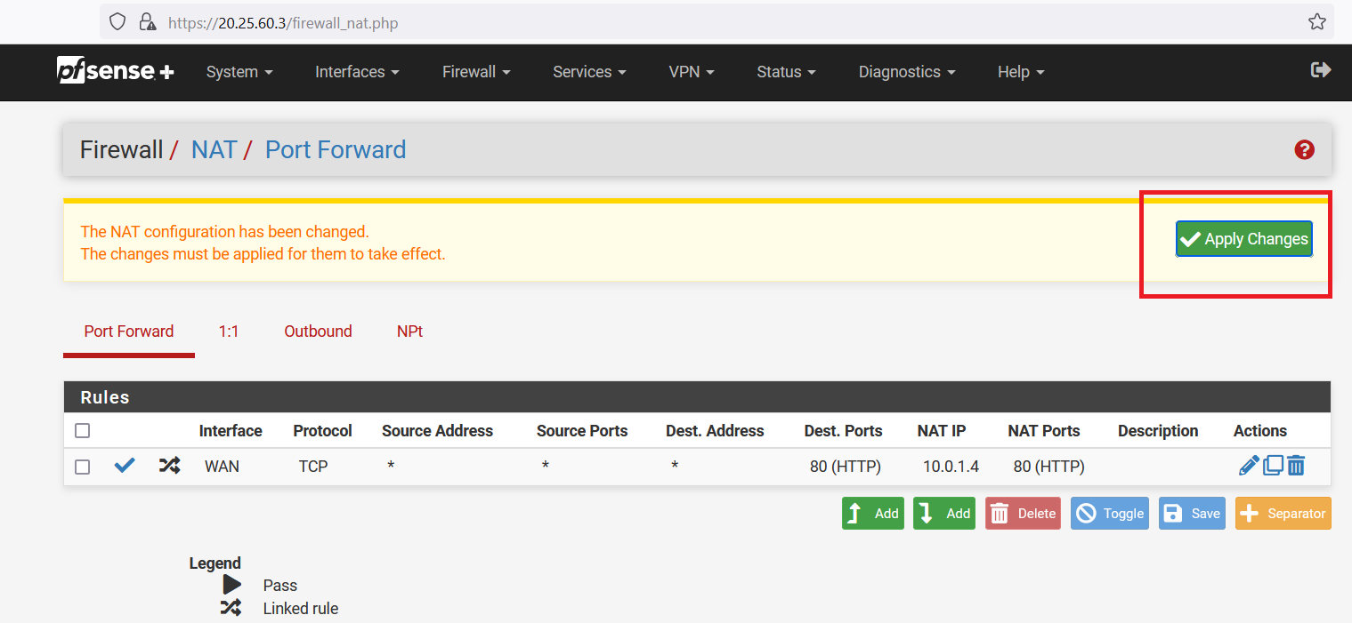Click the copy icon for the WAN rule

pyautogui.click(x=1273, y=466)
